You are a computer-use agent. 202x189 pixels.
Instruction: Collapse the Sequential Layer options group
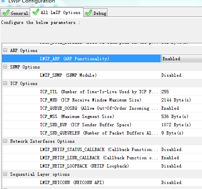5,174
